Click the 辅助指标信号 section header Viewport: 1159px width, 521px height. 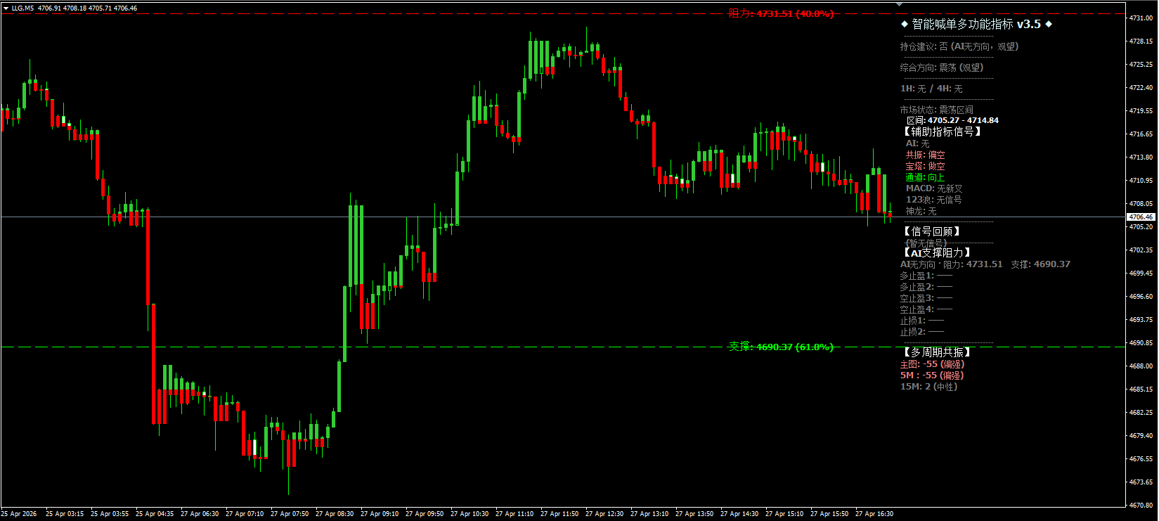tap(942, 131)
